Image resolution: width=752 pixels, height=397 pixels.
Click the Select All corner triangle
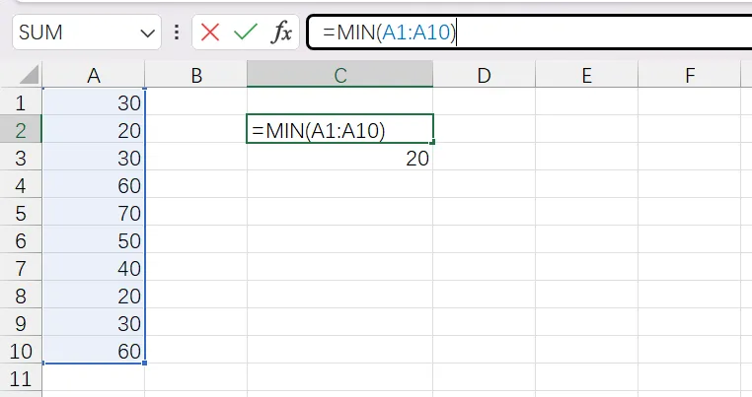tap(30, 75)
